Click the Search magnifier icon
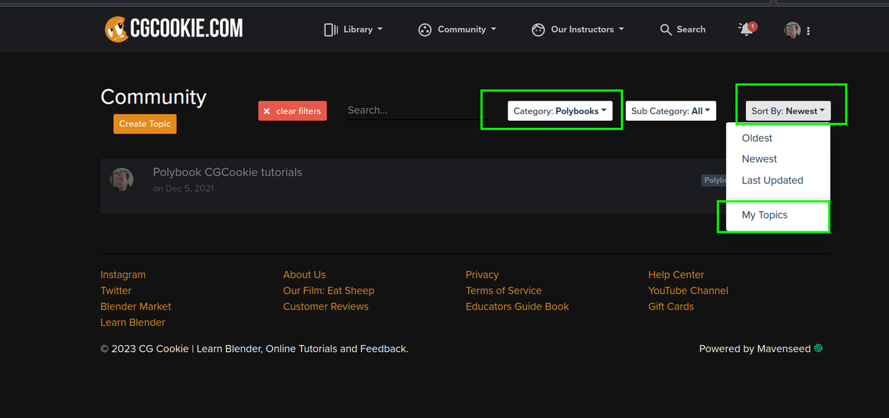The height and width of the screenshot is (418, 889). [x=665, y=29]
